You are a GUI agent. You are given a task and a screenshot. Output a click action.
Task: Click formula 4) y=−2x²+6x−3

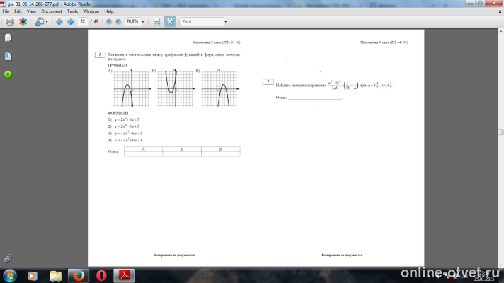click(x=125, y=140)
